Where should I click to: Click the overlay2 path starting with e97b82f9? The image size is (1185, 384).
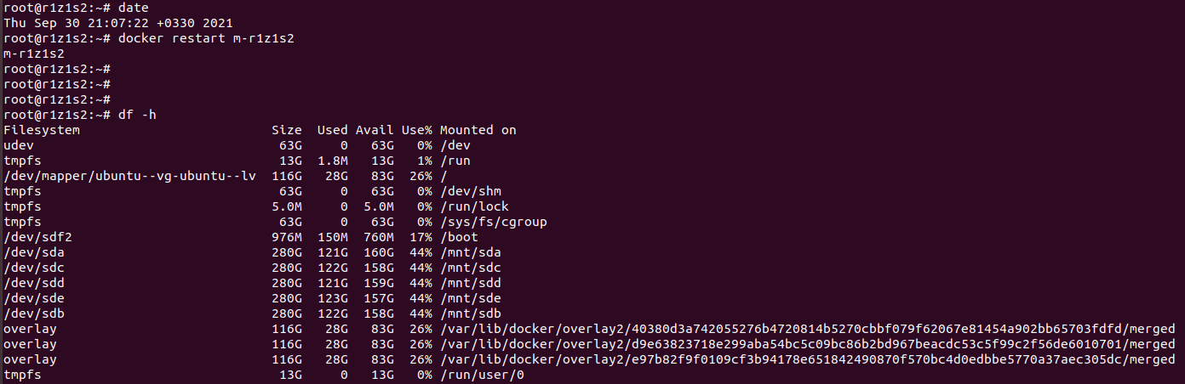click(807, 359)
